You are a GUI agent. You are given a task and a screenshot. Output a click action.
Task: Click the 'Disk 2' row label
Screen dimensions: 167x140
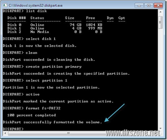[x=14, y=32]
